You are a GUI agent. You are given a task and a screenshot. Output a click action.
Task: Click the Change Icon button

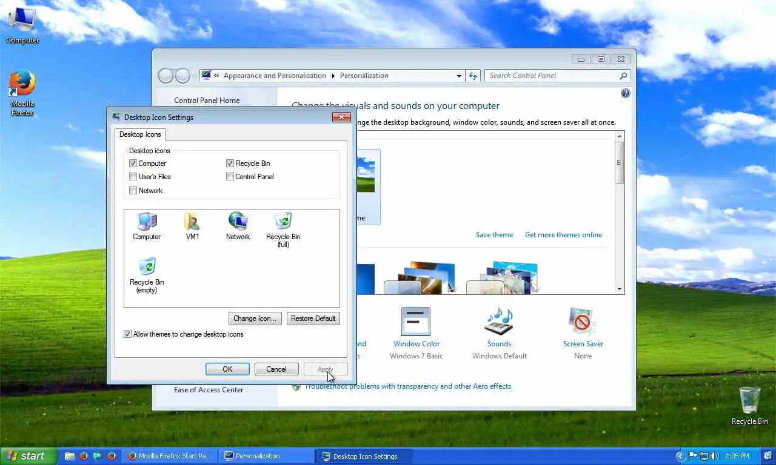(255, 318)
